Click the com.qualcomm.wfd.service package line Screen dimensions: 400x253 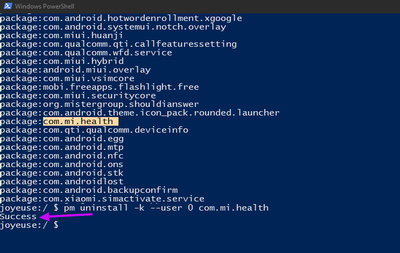point(86,53)
